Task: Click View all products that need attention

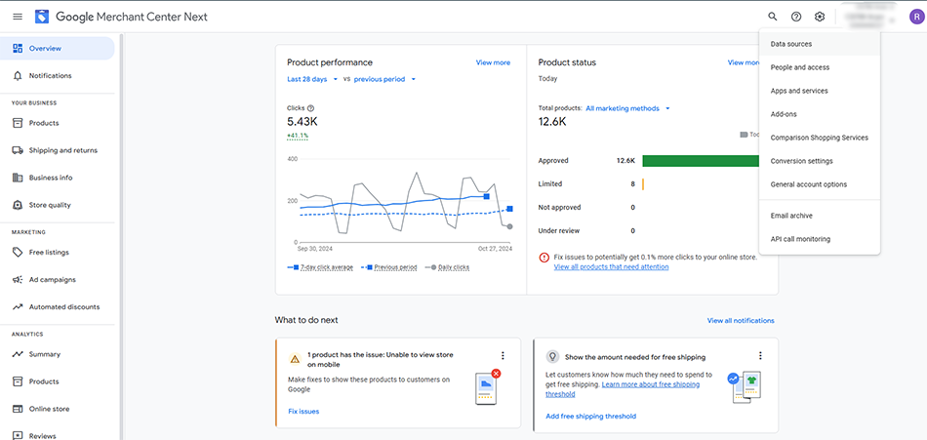Action: (x=611, y=266)
